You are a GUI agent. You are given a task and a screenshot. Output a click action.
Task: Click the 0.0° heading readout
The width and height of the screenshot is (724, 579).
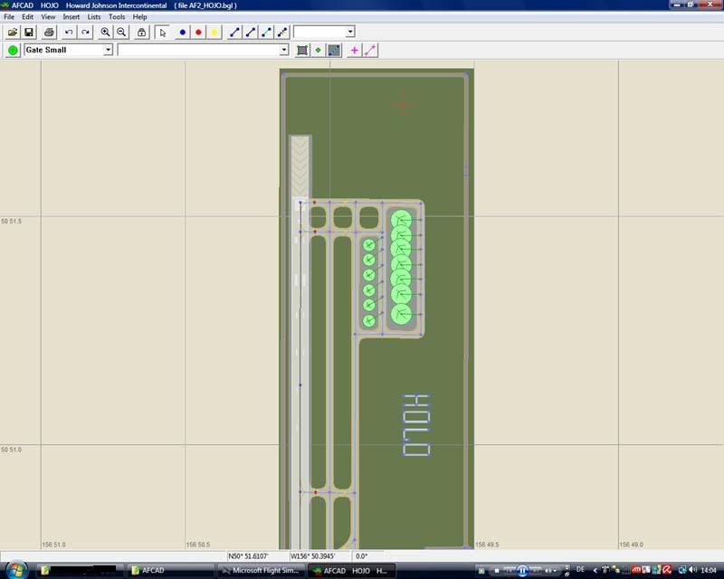tap(362, 556)
